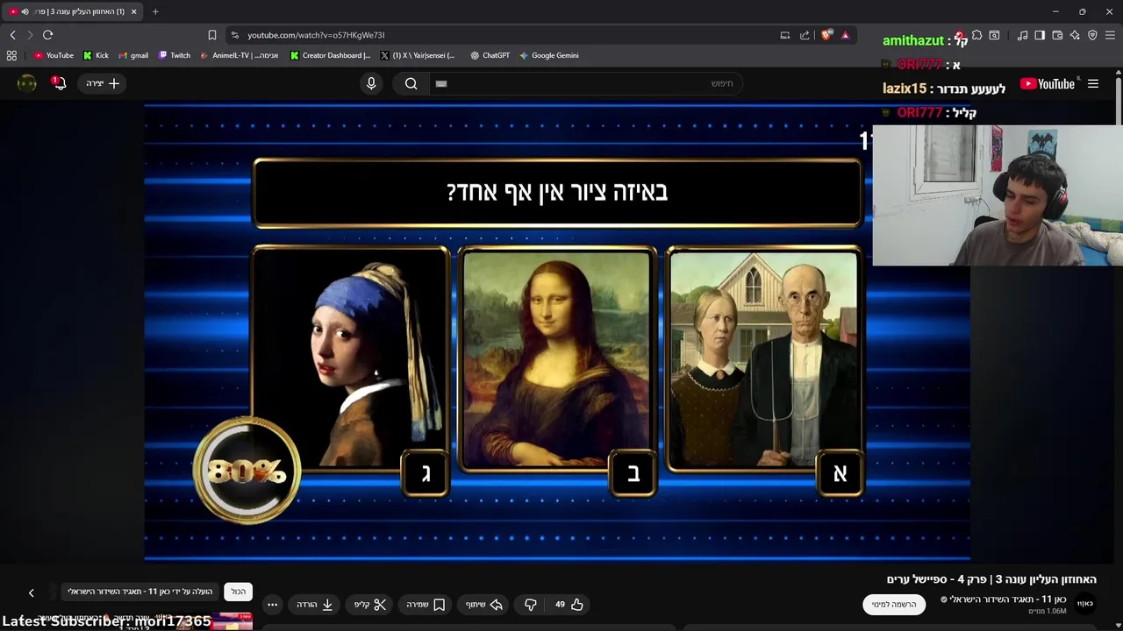Toggle the browser sidebar panel
The width and height of the screenshot is (1123, 631).
[1040, 35]
